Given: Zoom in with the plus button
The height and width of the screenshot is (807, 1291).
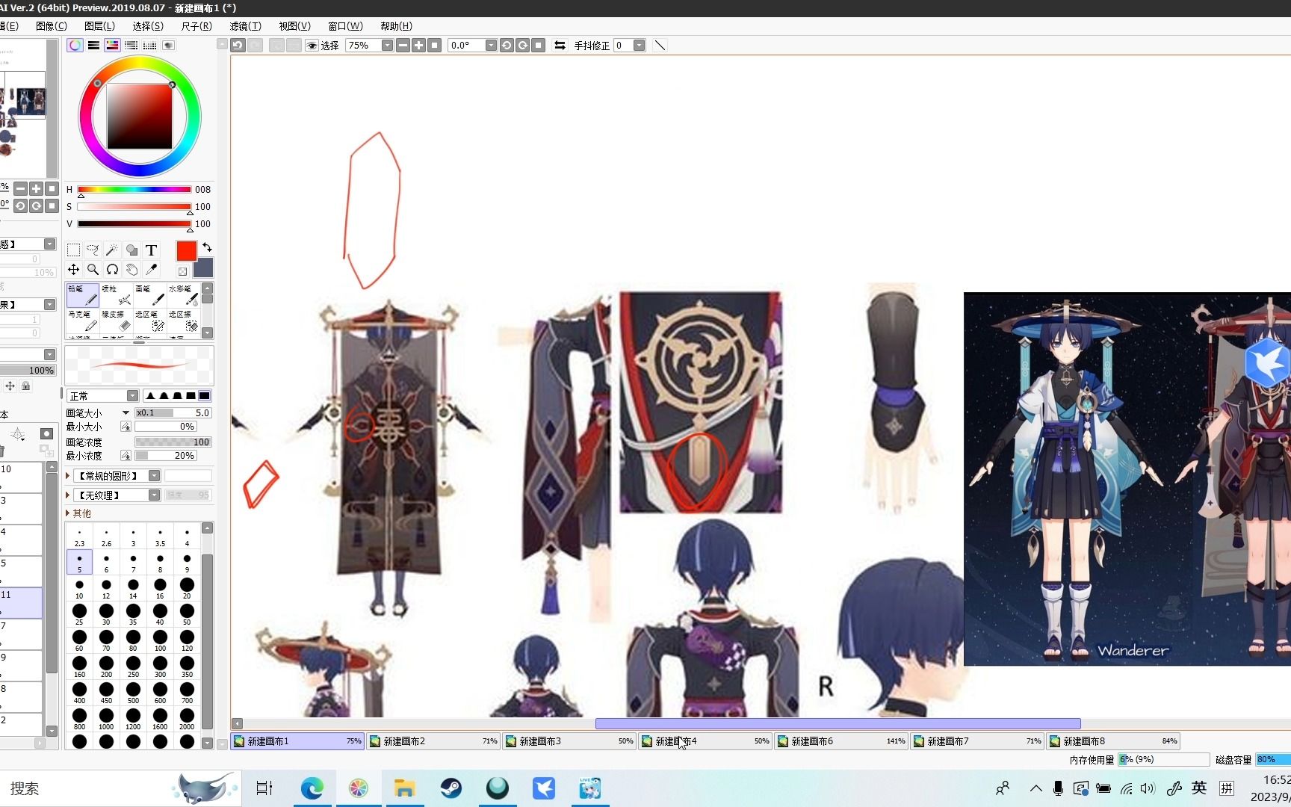Looking at the screenshot, I should pos(418,45).
